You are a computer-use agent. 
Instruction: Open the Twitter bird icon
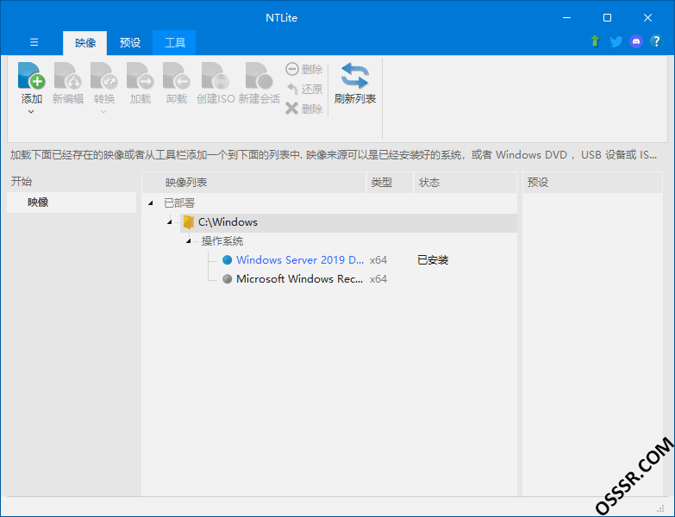[616, 41]
